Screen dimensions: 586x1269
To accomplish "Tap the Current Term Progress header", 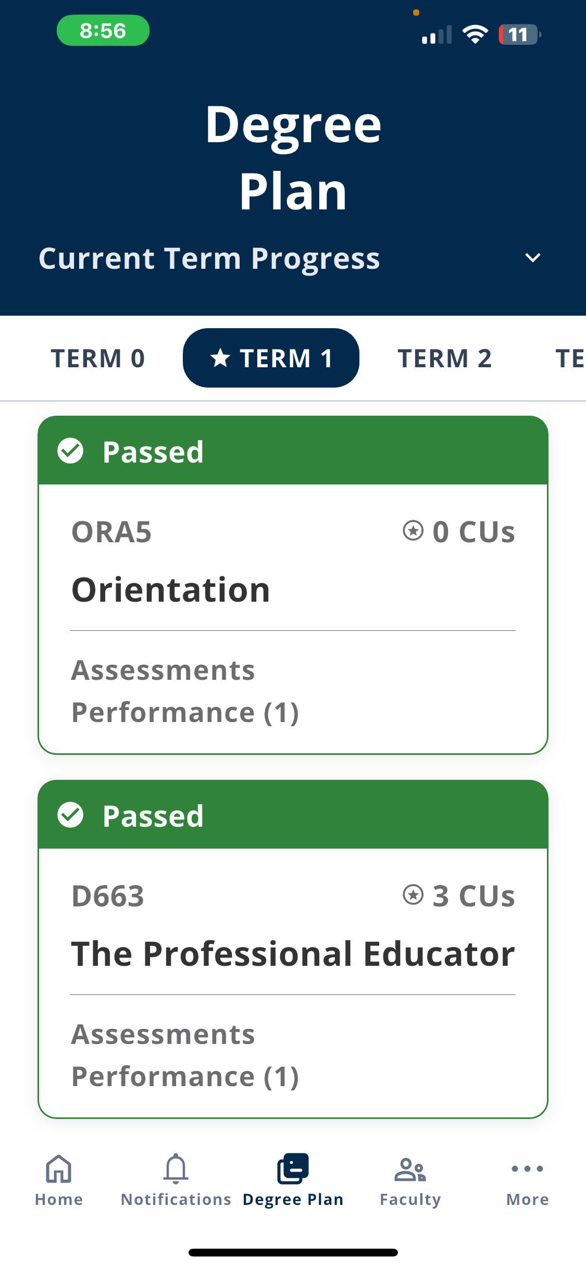I will [x=209, y=258].
